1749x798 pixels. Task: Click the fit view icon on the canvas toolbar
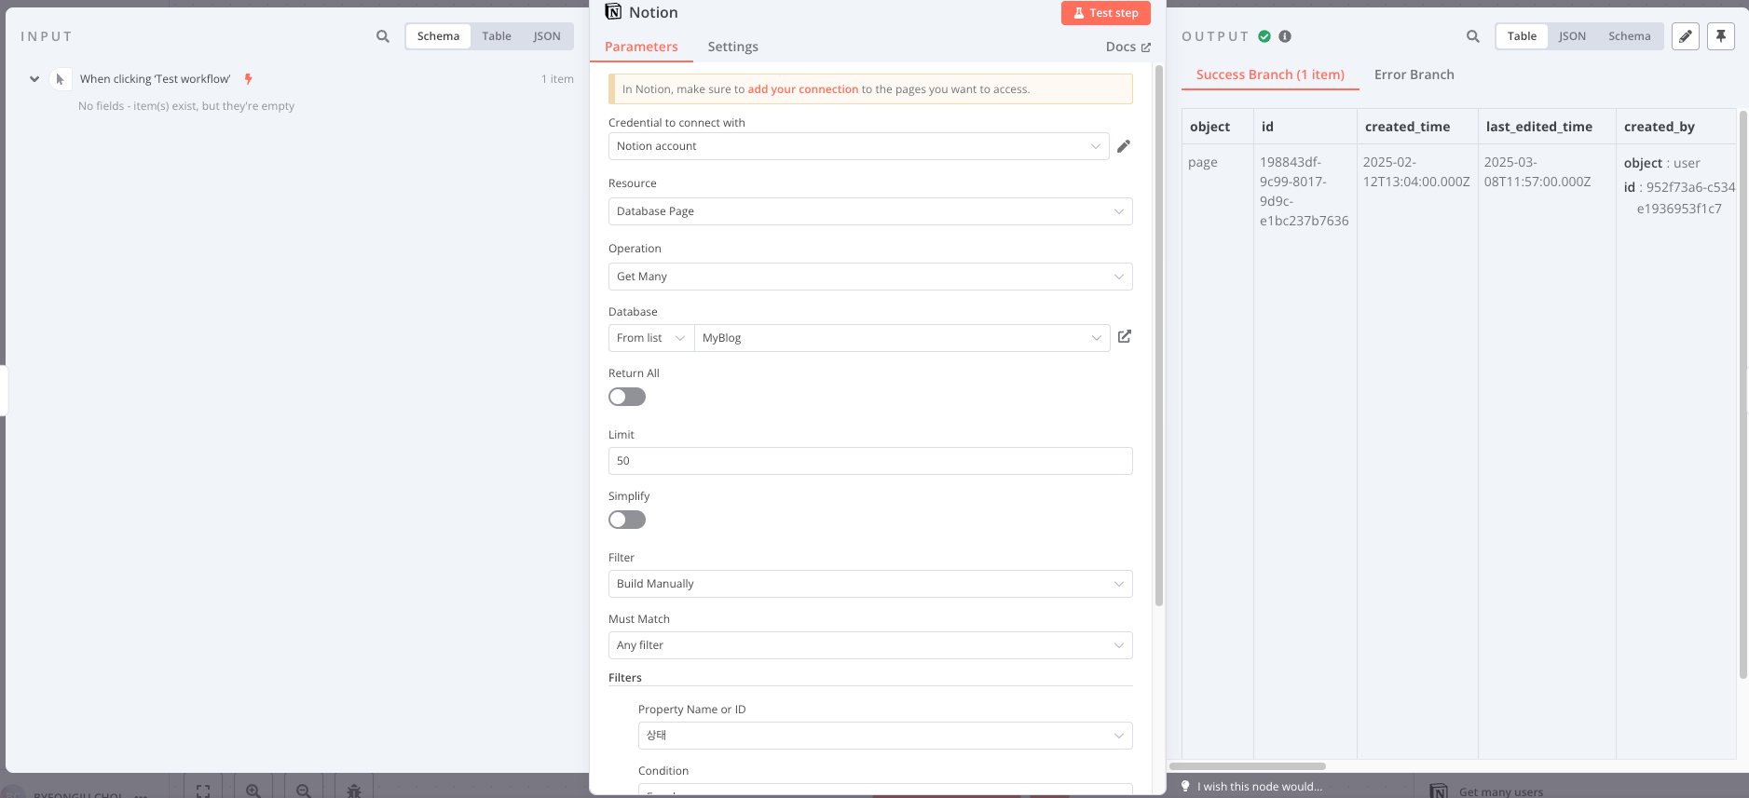pyautogui.click(x=203, y=791)
